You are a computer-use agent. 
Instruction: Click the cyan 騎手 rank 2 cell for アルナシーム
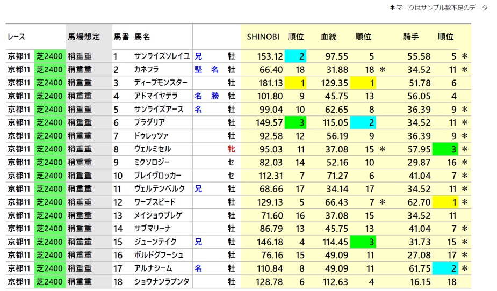448,268
